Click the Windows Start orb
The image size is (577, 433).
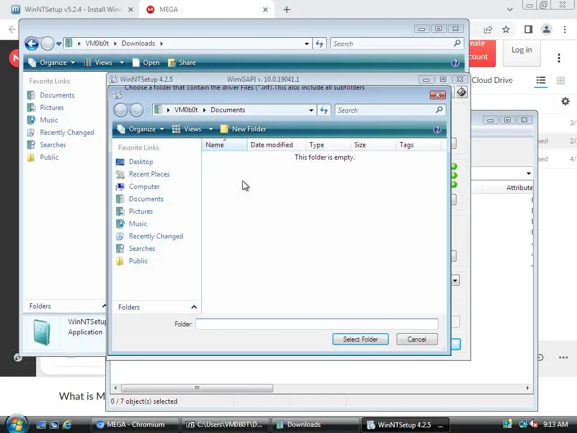[x=16, y=424]
